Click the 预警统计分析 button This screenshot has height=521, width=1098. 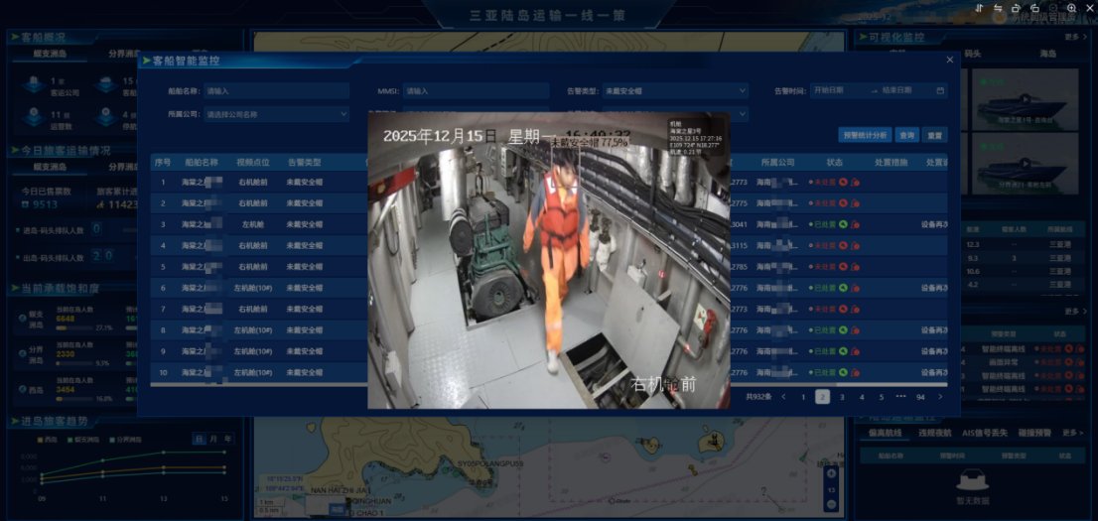(865, 135)
